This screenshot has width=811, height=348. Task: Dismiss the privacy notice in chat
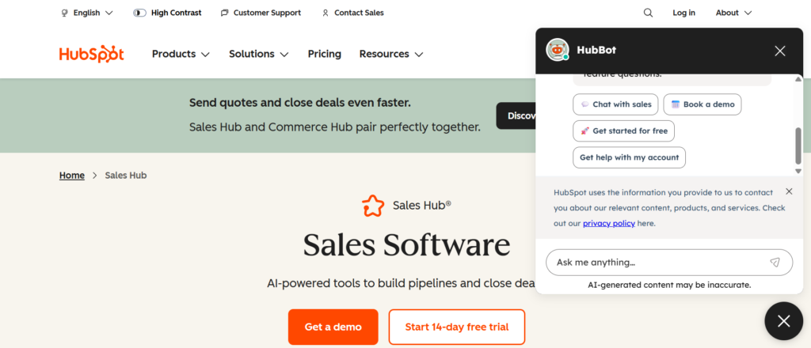789,191
